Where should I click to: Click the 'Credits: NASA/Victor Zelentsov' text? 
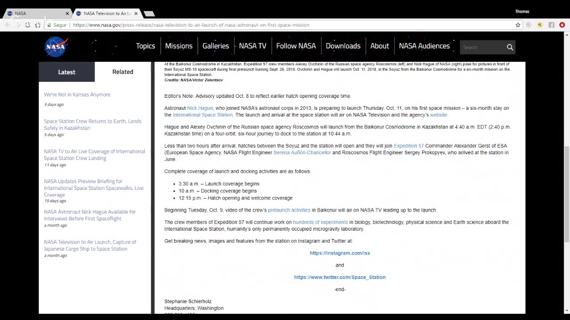[194, 80]
